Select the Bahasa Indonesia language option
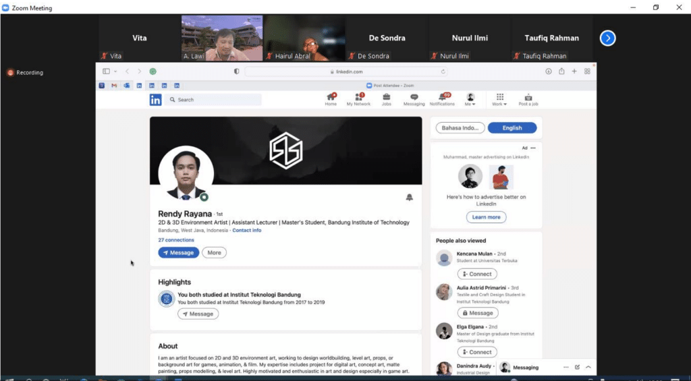The width and height of the screenshot is (691, 381). (460, 127)
